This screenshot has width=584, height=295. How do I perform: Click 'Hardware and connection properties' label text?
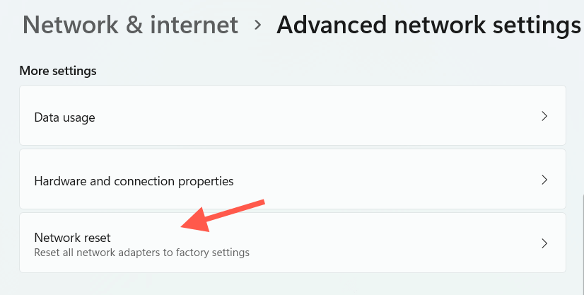134,181
